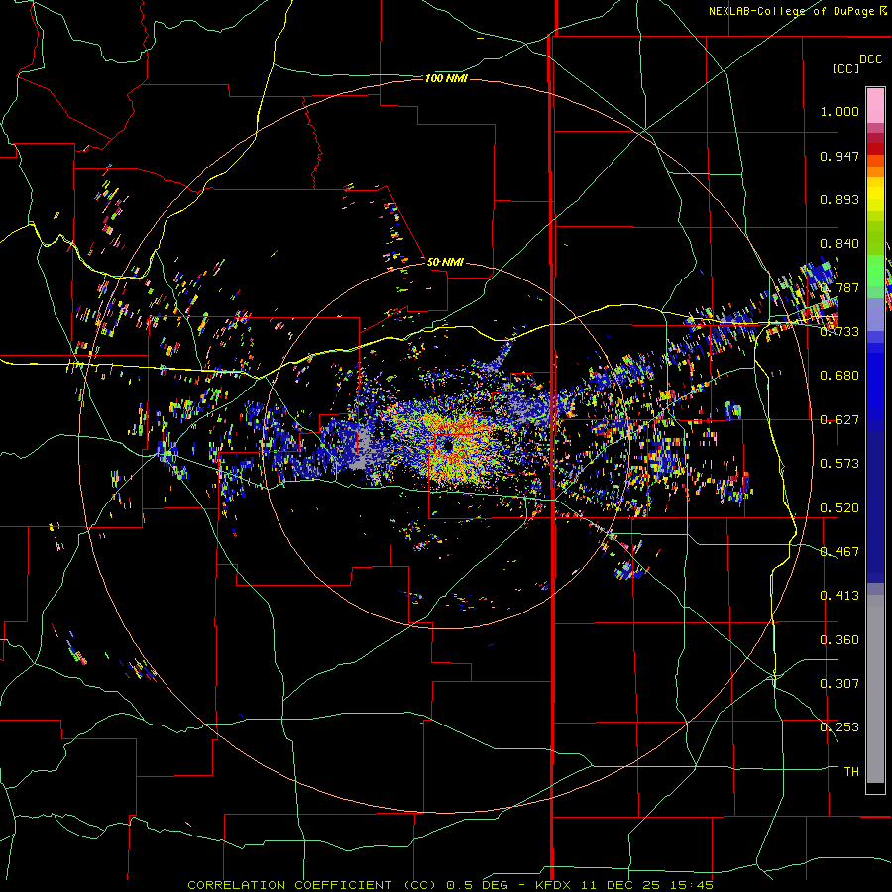Pick the dark navy segment of the color bar
The image size is (892, 892).
tap(875, 506)
